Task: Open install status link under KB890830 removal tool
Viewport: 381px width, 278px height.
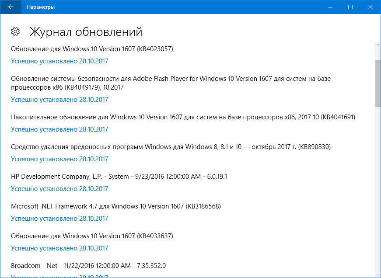Action: 59,159
